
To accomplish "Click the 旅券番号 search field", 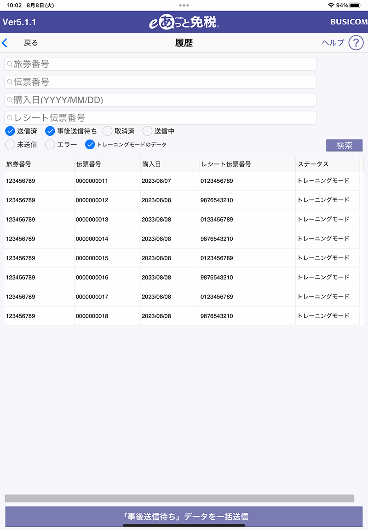I will point(161,64).
